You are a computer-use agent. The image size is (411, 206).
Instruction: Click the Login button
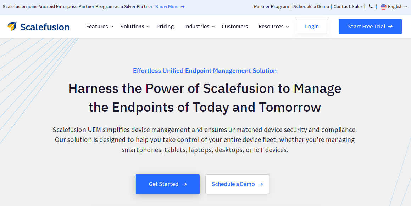tap(312, 27)
